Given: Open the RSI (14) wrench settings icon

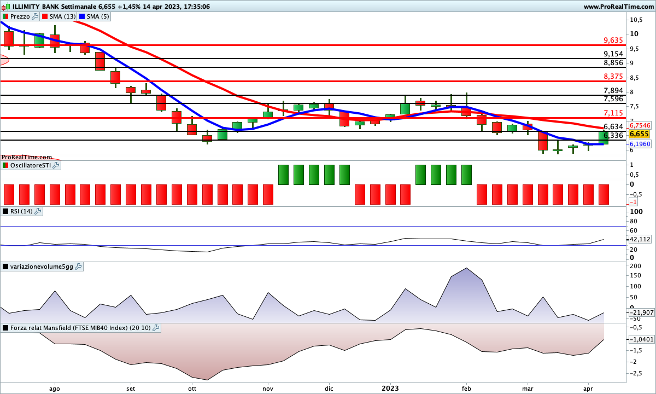Looking at the screenshot, I should click(38, 211).
